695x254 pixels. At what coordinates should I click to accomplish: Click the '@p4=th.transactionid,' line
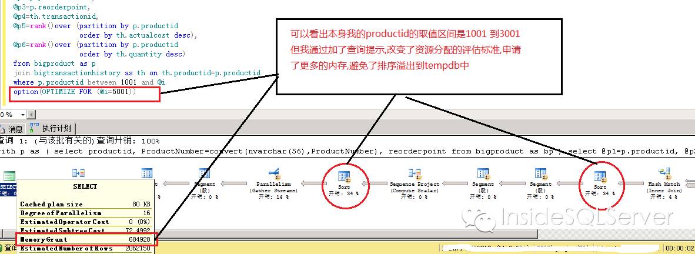point(55,16)
